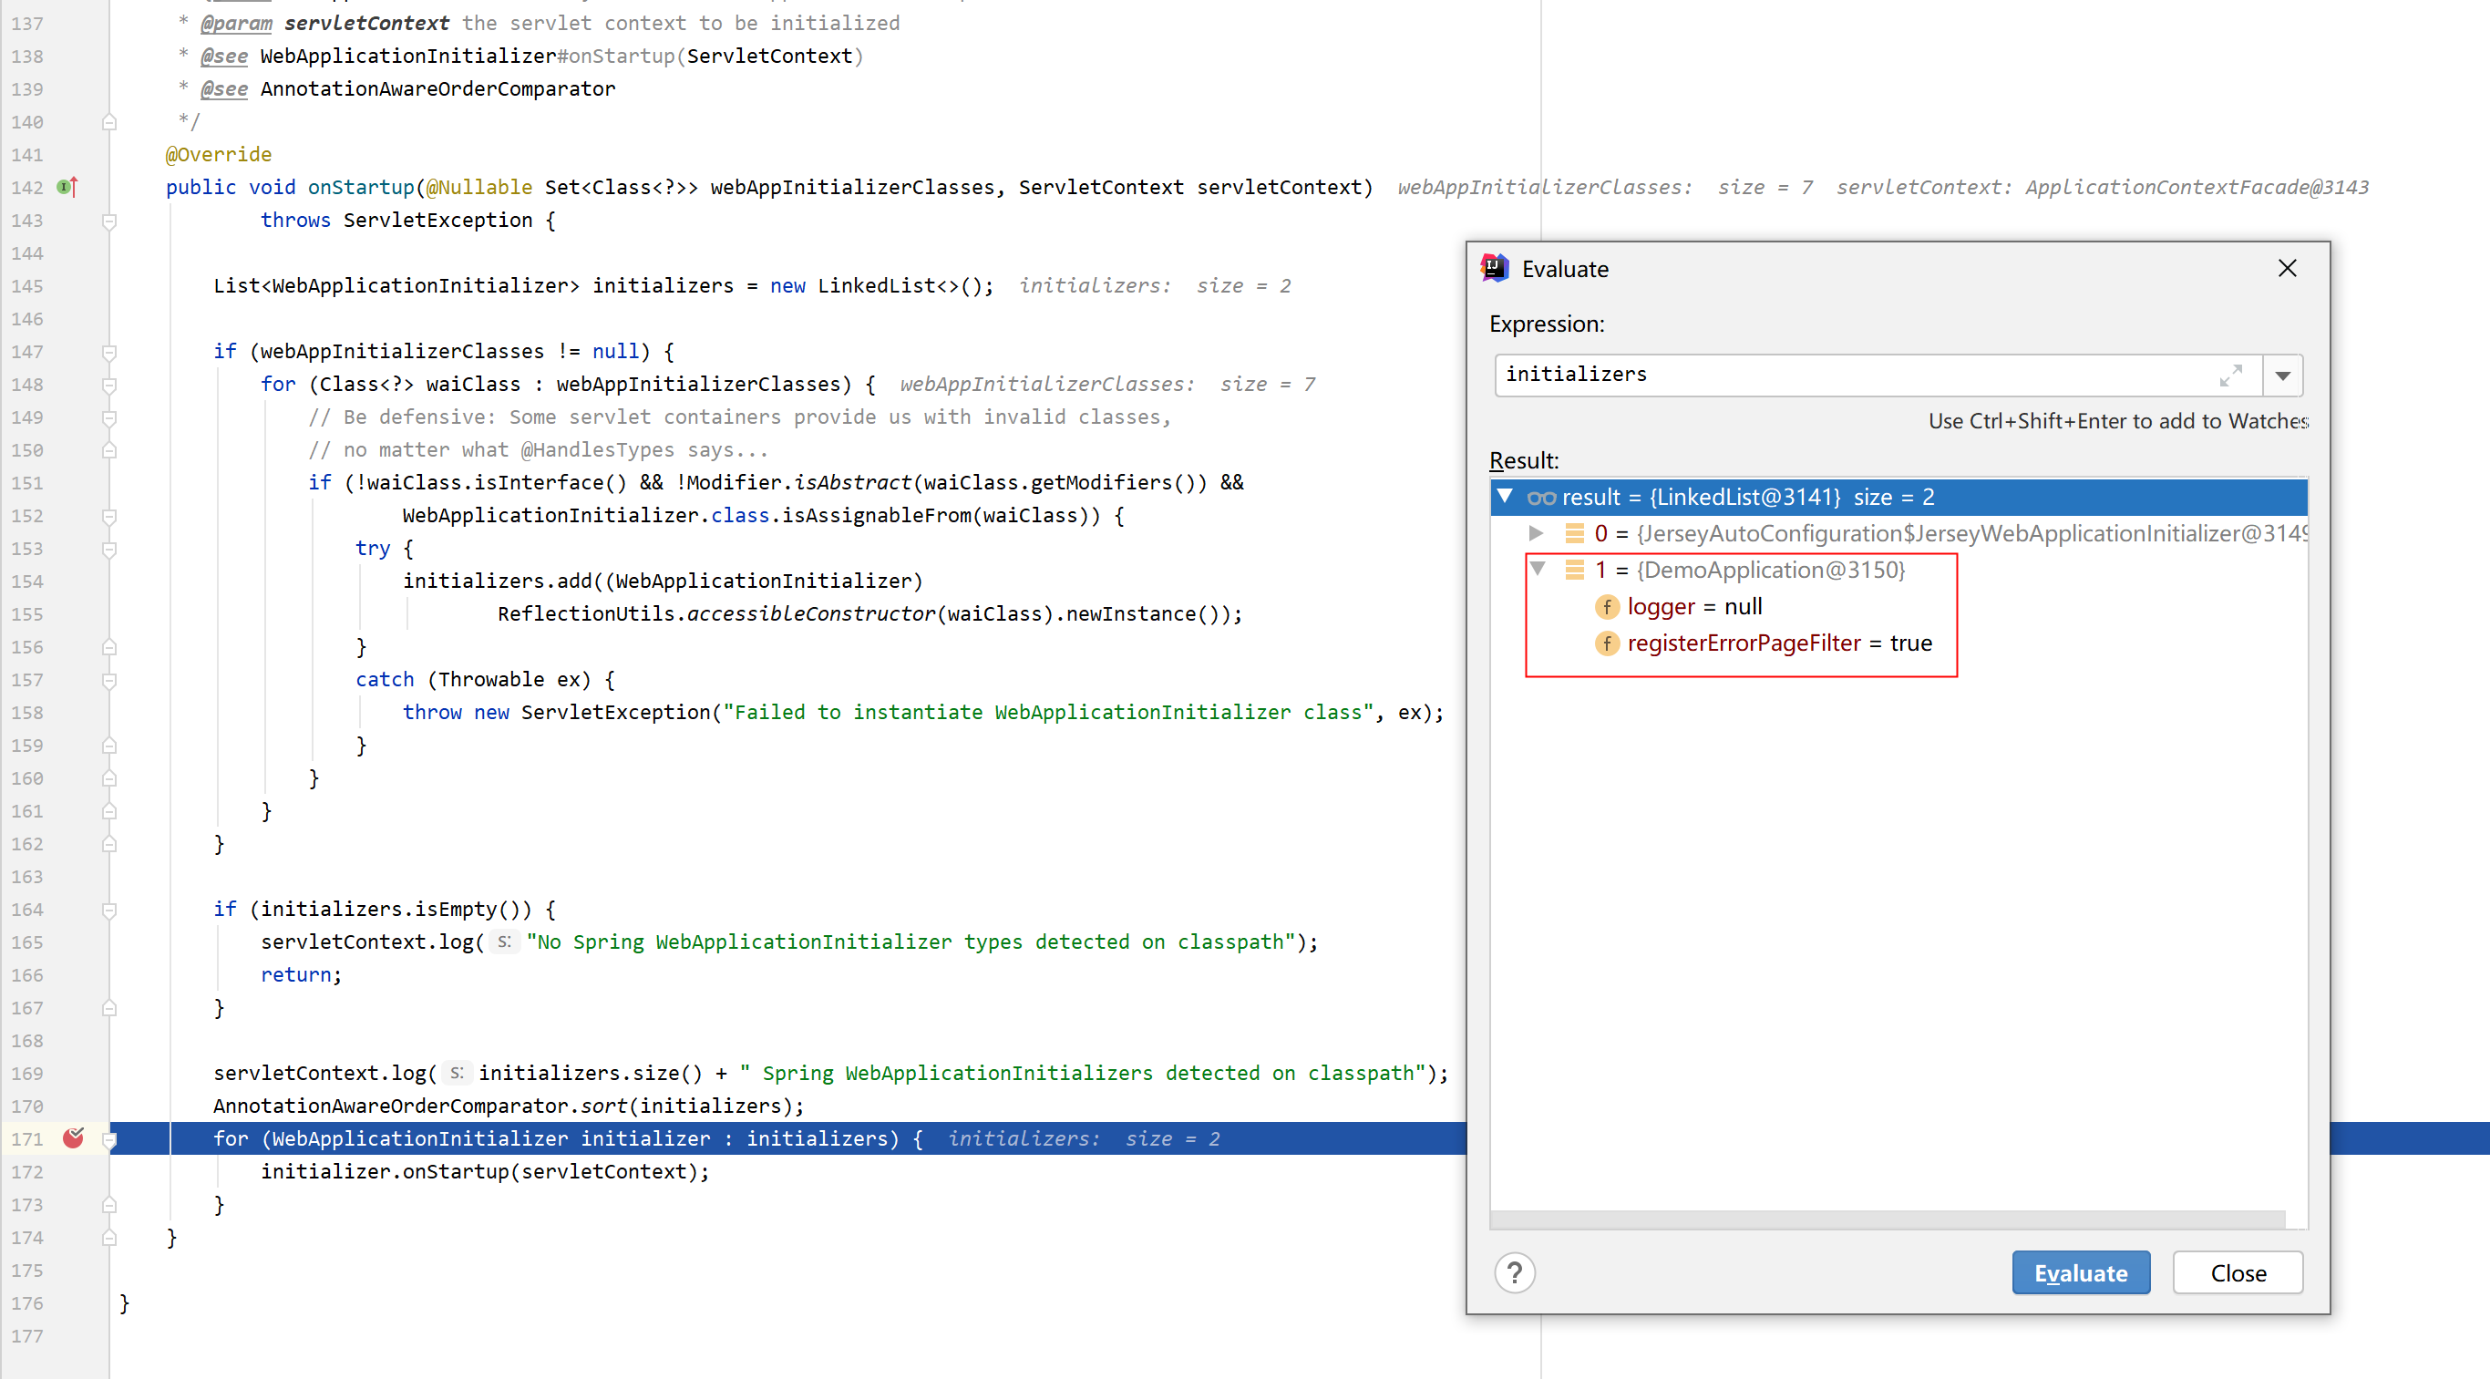
Task: Open the help question mark button
Action: pyautogui.click(x=1515, y=1272)
